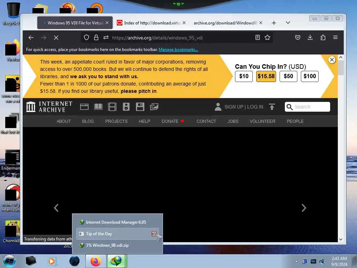
Task: Open the Windows Start orb
Action: tap(9, 261)
